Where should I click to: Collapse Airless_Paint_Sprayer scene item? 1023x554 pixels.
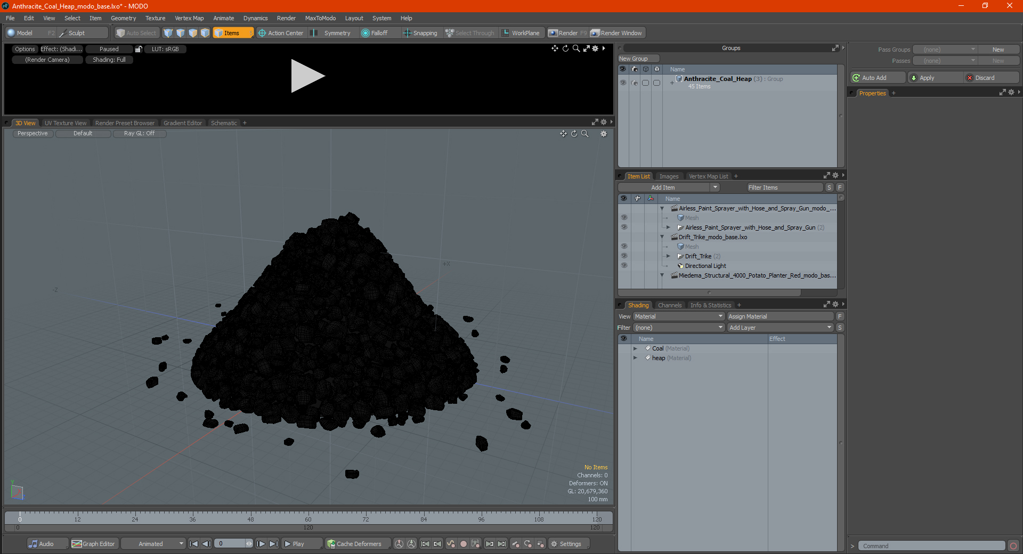(662, 208)
